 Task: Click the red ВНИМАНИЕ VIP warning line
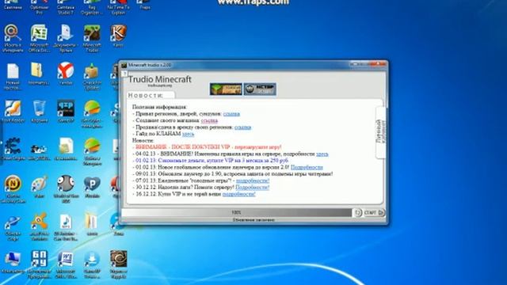tap(207, 147)
